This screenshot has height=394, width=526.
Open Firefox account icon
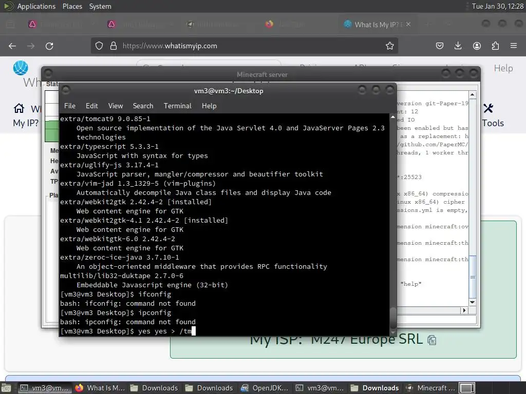coord(477,46)
